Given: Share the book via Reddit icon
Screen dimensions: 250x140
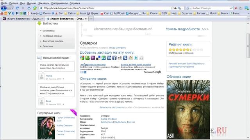Looking at the screenshot, I should (x=120, y=58).
